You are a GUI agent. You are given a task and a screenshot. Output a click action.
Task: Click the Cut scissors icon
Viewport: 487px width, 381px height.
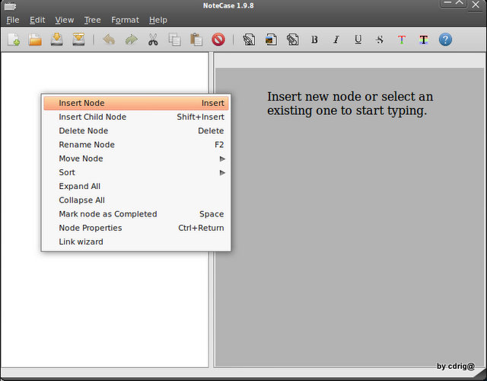[x=153, y=40]
